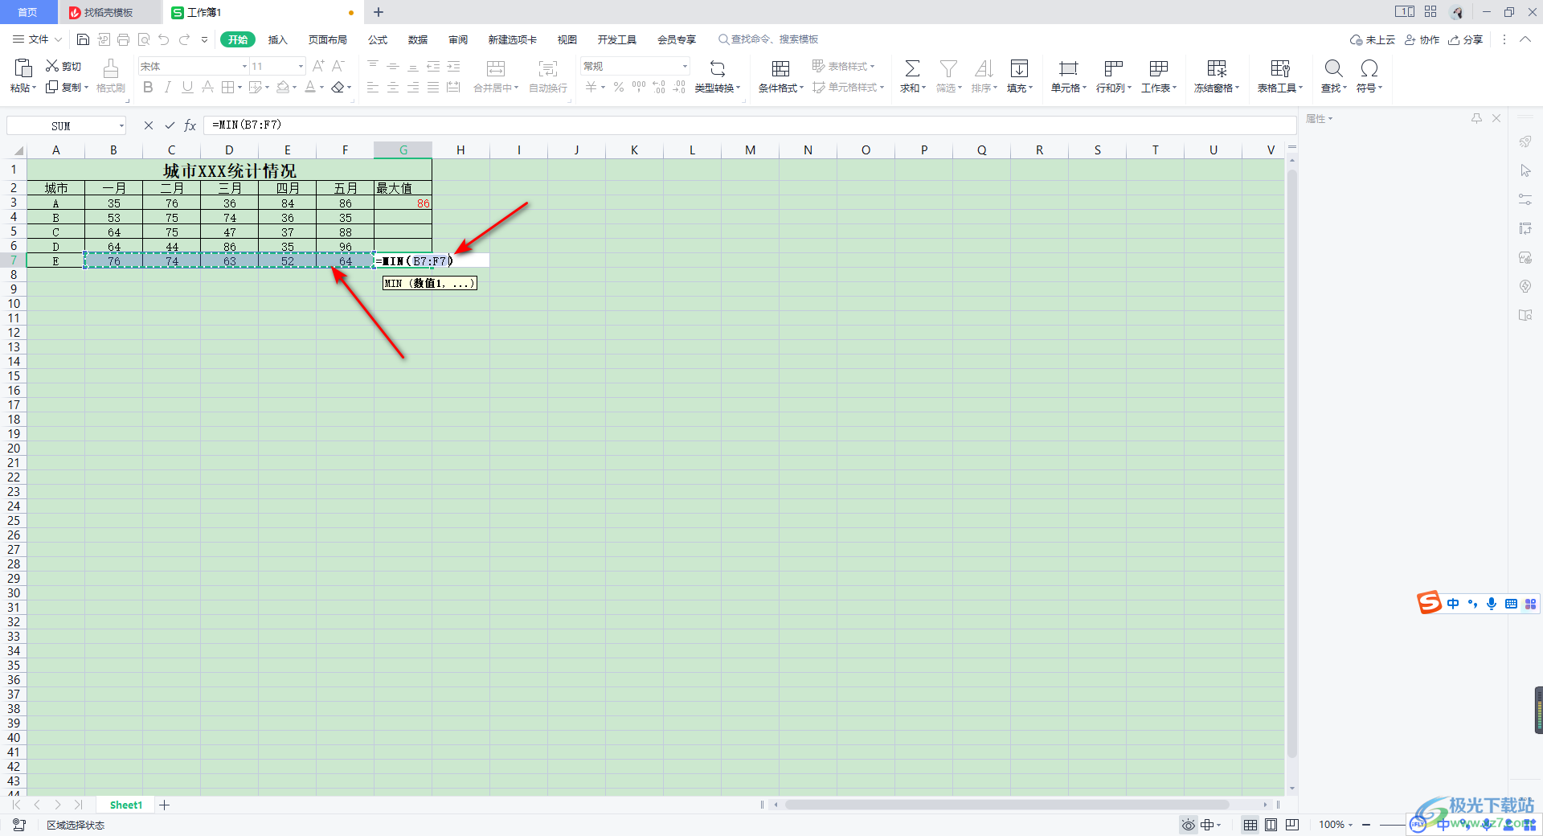This screenshot has height=836, width=1543.
Task: Click the formula bar input field
Action: coord(749,125)
